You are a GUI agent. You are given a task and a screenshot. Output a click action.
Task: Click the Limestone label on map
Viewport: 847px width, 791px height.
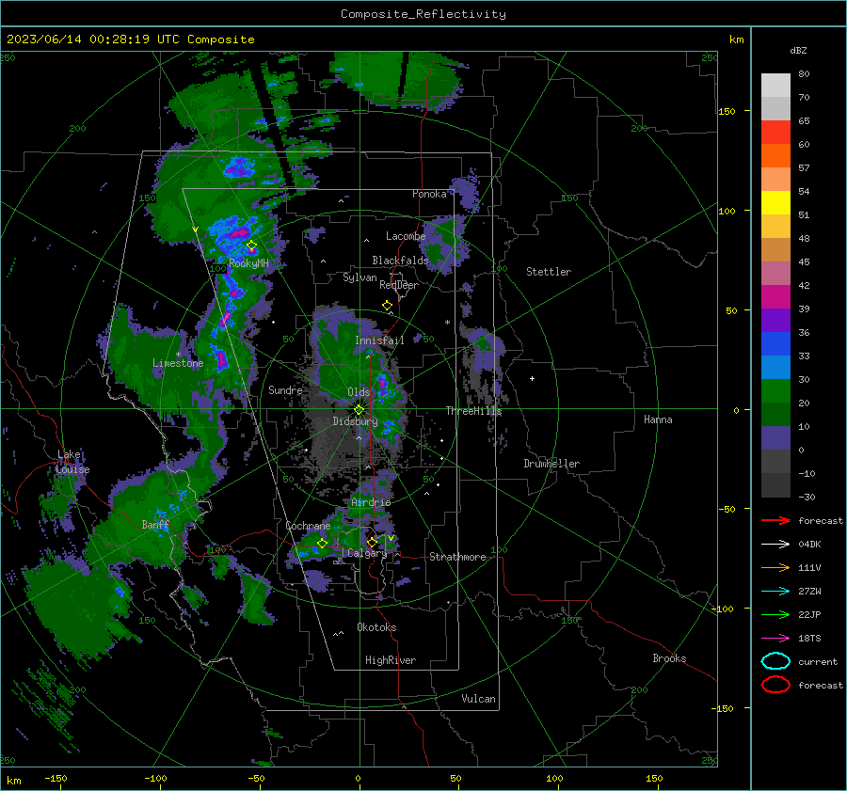pyautogui.click(x=178, y=363)
